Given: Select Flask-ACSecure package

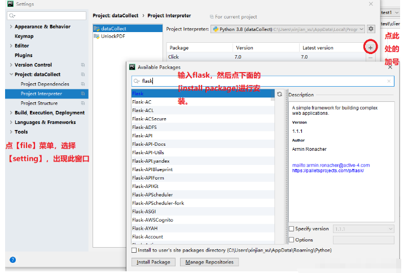Looking at the screenshot, I should point(203,119).
